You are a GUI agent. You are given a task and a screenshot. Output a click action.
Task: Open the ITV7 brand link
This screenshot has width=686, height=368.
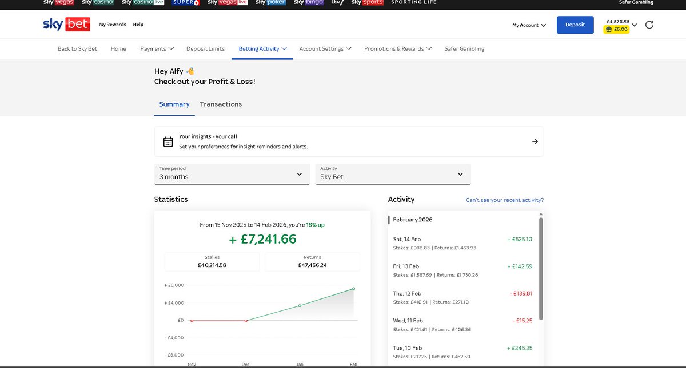point(337,2)
